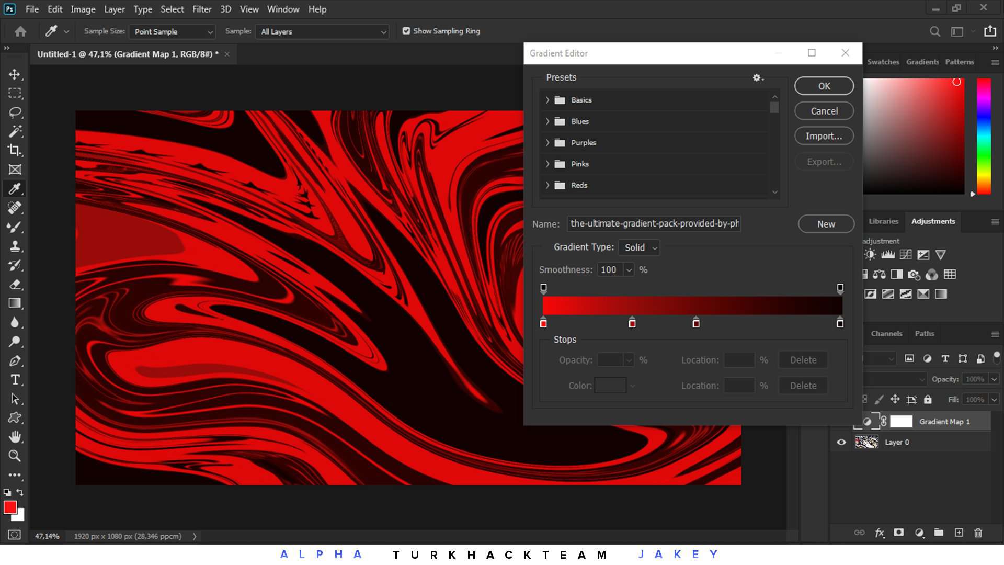Toggle visibility of Layer 0

[841, 442]
